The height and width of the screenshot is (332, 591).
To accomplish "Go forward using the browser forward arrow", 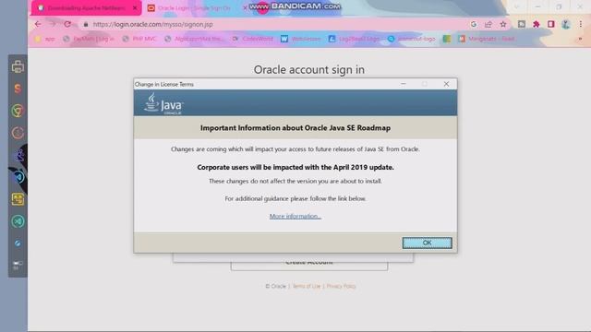I will pos(53,24).
